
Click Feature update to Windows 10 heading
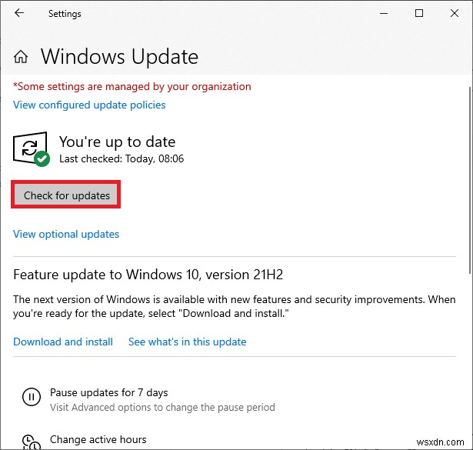(x=148, y=275)
